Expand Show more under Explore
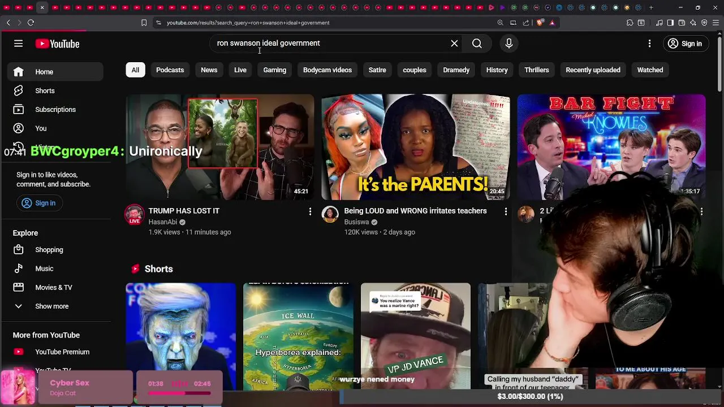 coord(55,306)
